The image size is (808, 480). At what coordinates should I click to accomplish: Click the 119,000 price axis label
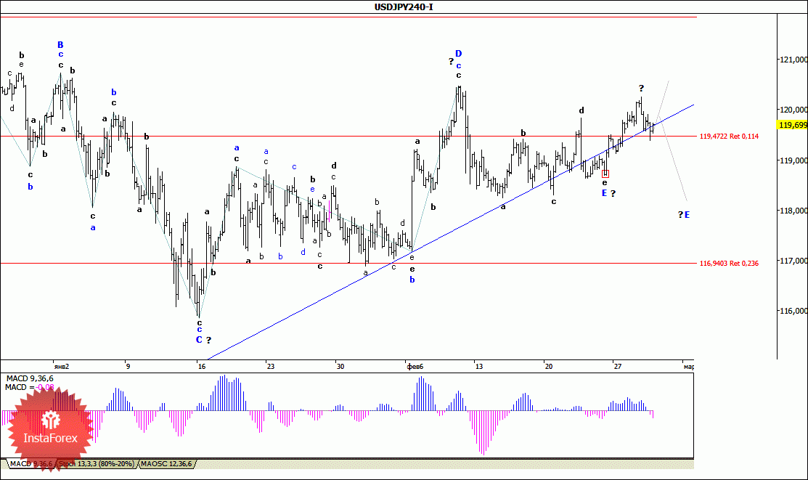pos(793,160)
